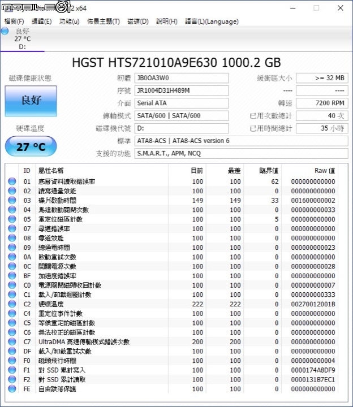Click the status orb for attribute 02
Viewport: 353px width, 407px height.
click(12, 191)
